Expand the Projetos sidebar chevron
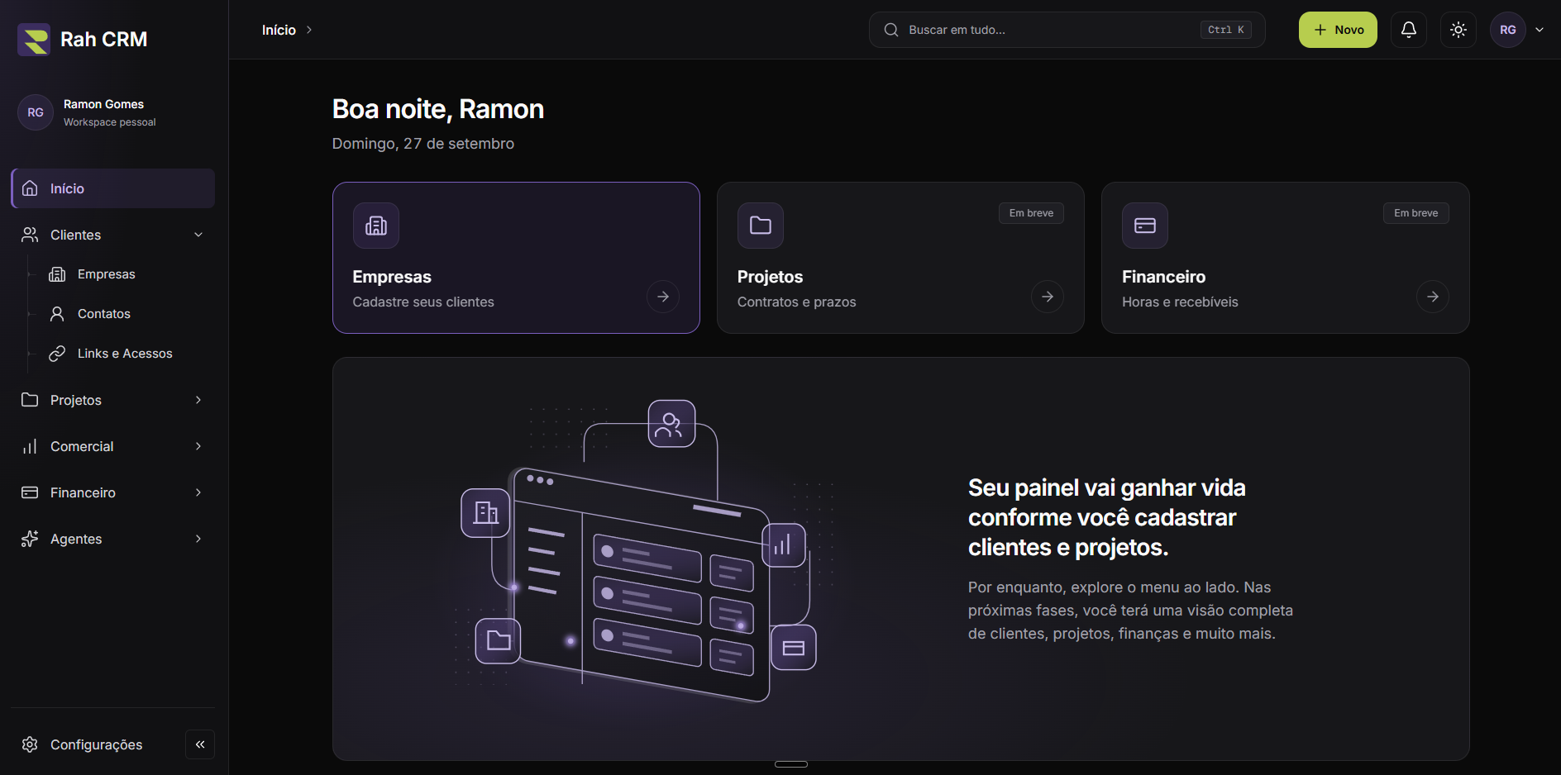The width and height of the screenshot is (1561, 775). [x=198, y=400]
